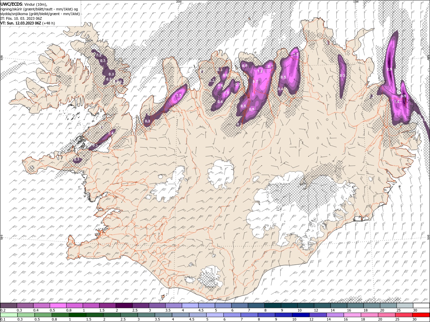Click the rigning/skúrir legend description line
The width and height of the screenshot is (430, 322).
(x=40, y=9)
